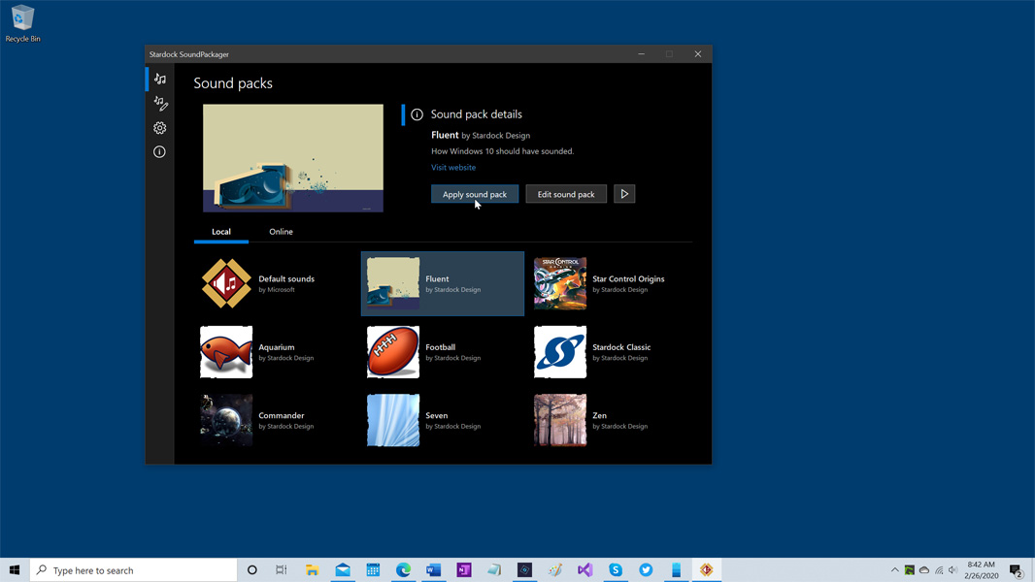
Task: Select the Commander sound pack
Action: tap(260, 420)
